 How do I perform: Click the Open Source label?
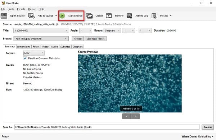tap(17, 16)
